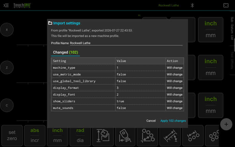Open the tool height offset function

[x=103, y=136]
